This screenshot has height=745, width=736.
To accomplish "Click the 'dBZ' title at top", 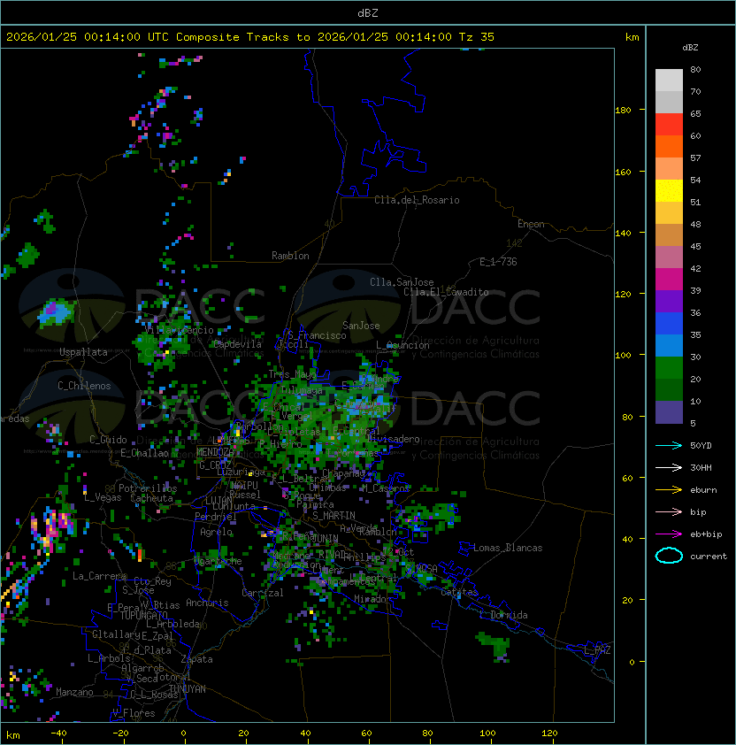I will point(368,13).
